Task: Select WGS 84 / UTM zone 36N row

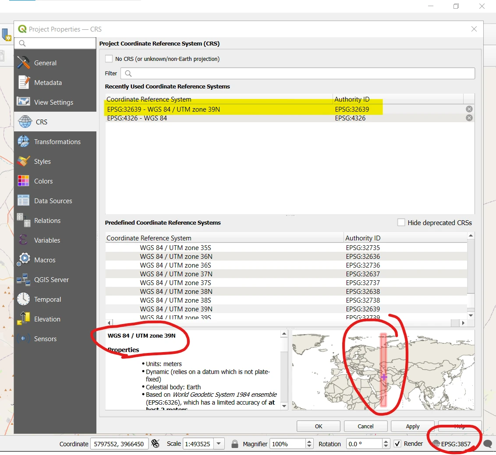Action: [286, 257]
